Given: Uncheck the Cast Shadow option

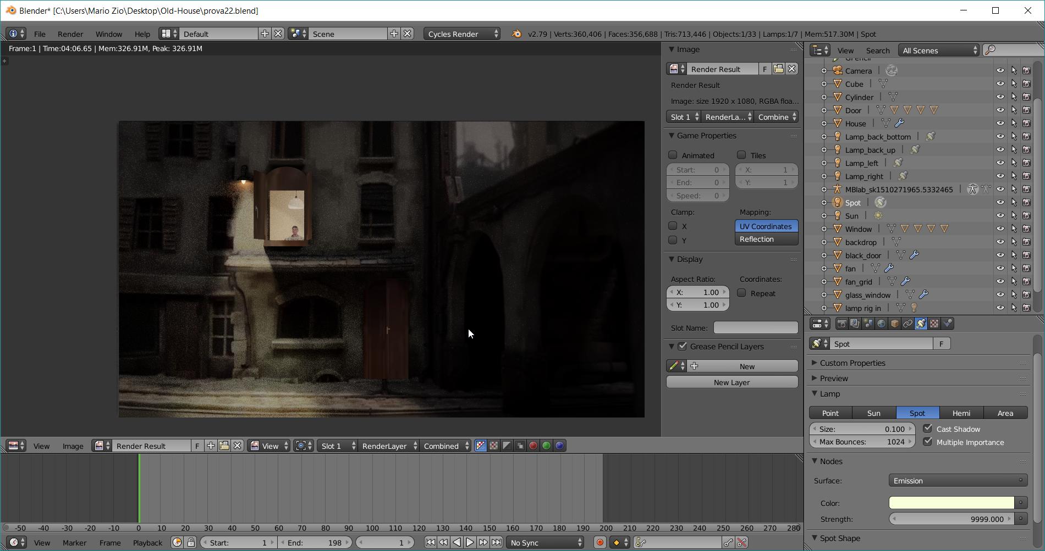Looking at the screenshot, I should [x=928, y=428].
